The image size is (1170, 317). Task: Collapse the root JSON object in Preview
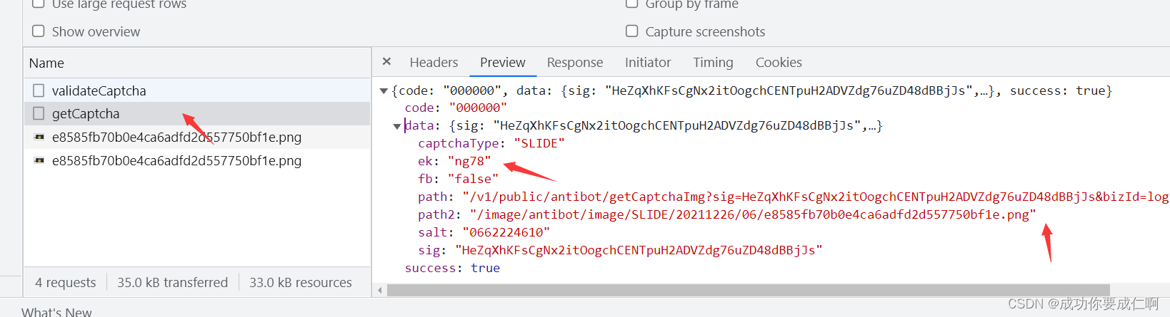click(x=384, y=91)
